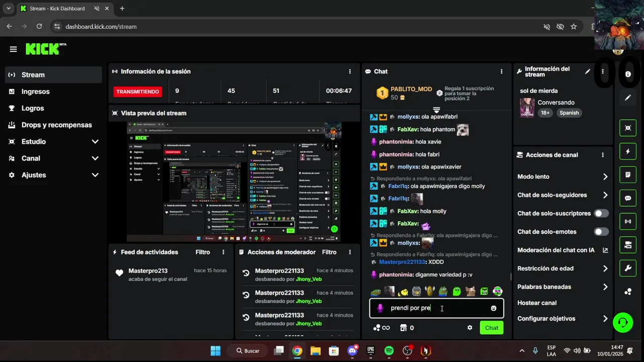Toggle chat bubble widget in right toolbar

point(628,198)
